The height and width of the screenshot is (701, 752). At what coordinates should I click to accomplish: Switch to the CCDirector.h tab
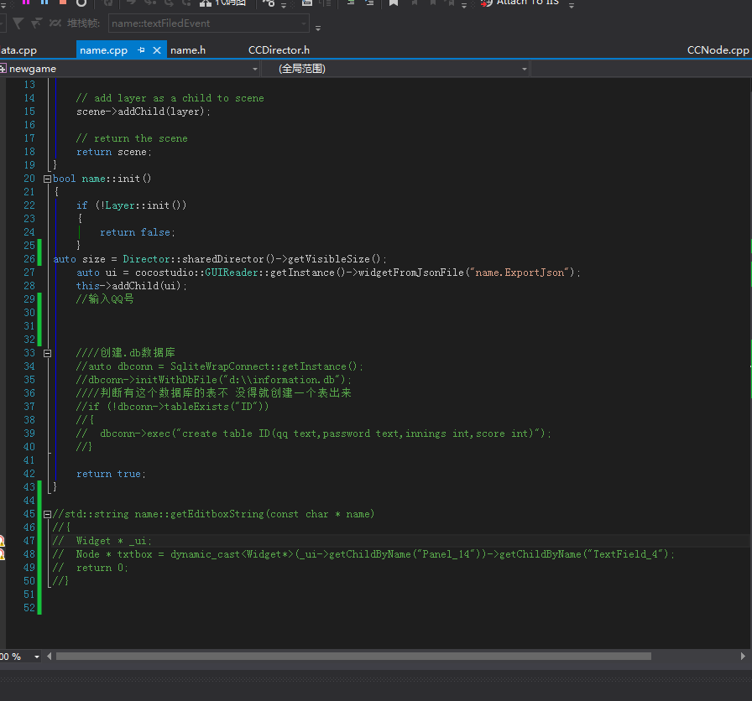pyautogui.click(x=279, y=50)
